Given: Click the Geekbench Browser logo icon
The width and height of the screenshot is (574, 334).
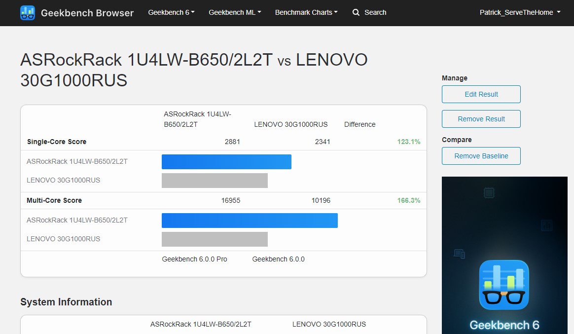Looking at the screenshot, I should [28, 13].
